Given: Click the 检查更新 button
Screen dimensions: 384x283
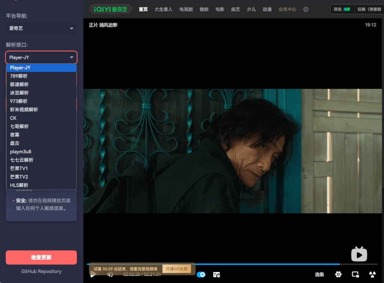Looking at the screenshot, I should click(x=41, y=257).
